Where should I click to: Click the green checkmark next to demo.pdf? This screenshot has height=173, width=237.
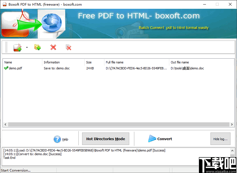[5, 68]
